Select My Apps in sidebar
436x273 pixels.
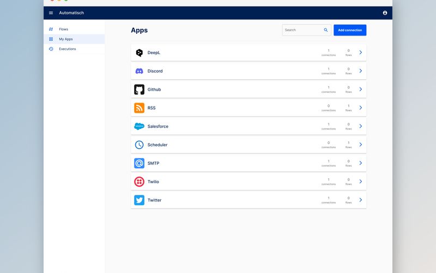pyautogui.click(x=74, y=39)
